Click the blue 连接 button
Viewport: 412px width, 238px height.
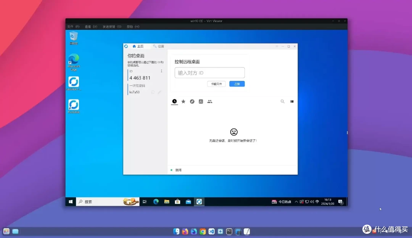pyautogui.click(x=237, y=84)
